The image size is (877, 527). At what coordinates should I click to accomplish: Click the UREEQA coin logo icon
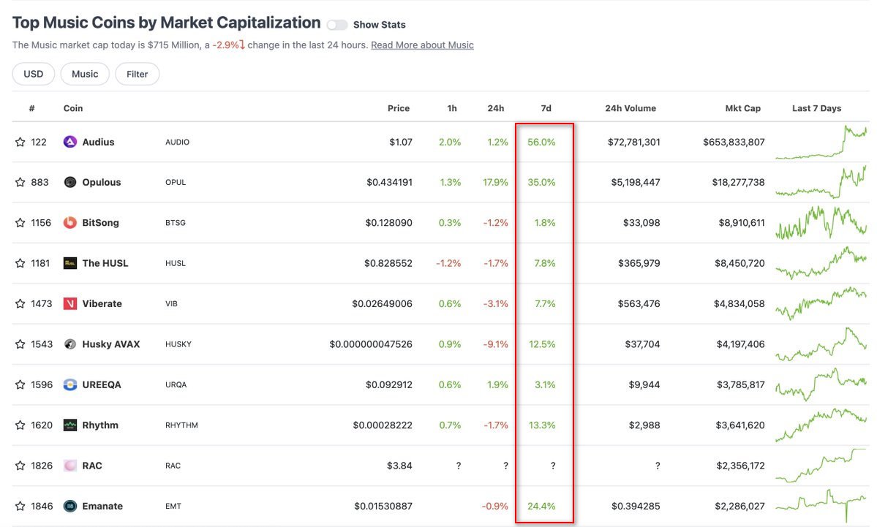(70, 384)
